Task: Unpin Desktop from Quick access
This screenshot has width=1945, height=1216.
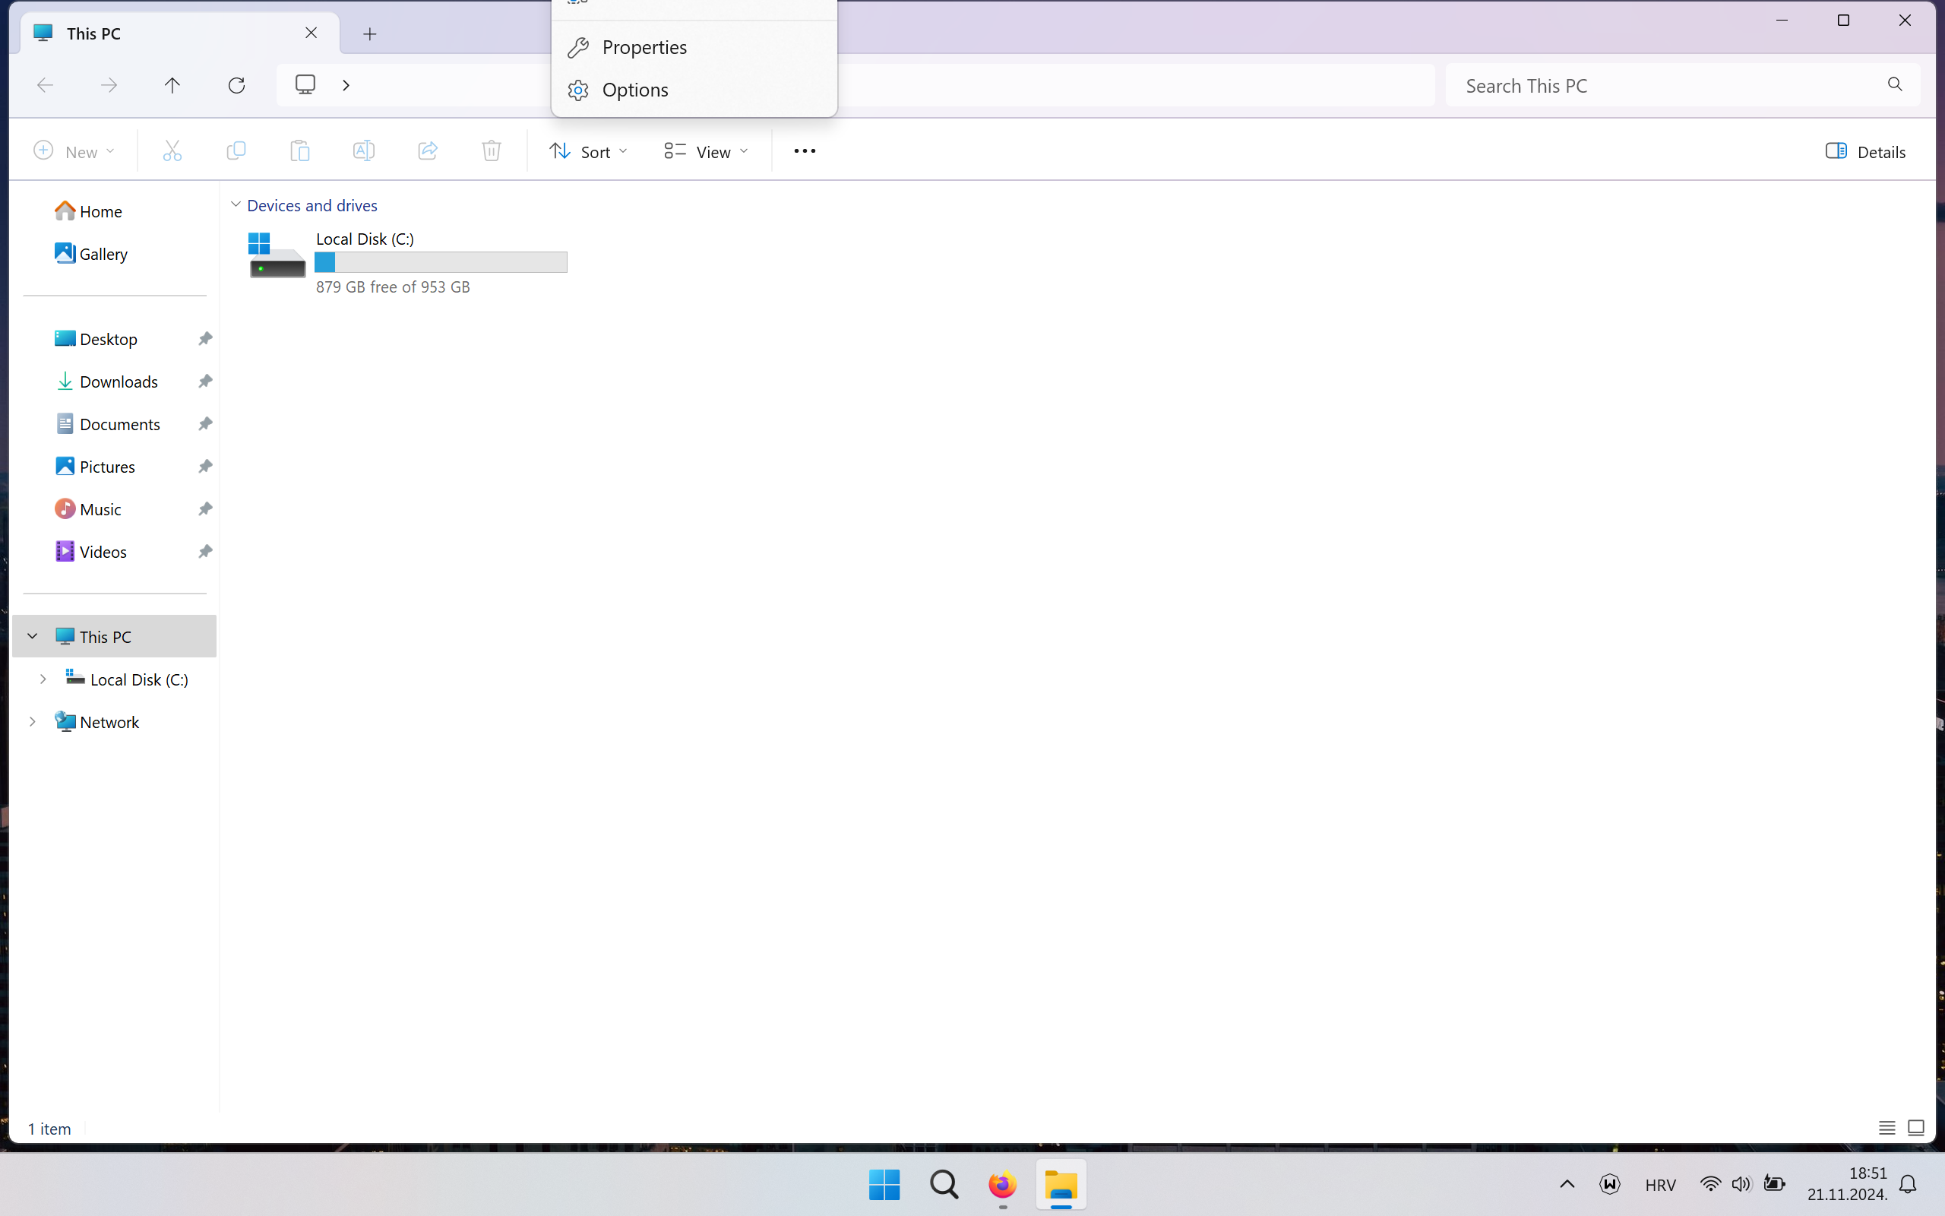Action: [x=205, y=339]
